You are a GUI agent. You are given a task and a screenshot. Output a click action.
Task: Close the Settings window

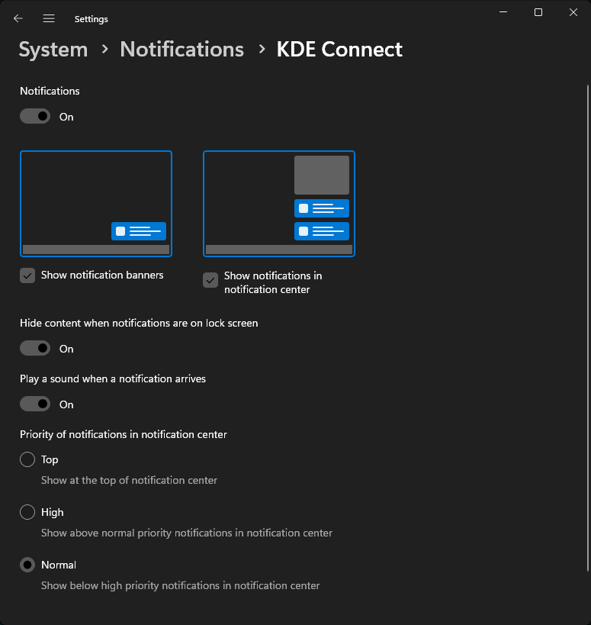573,12
